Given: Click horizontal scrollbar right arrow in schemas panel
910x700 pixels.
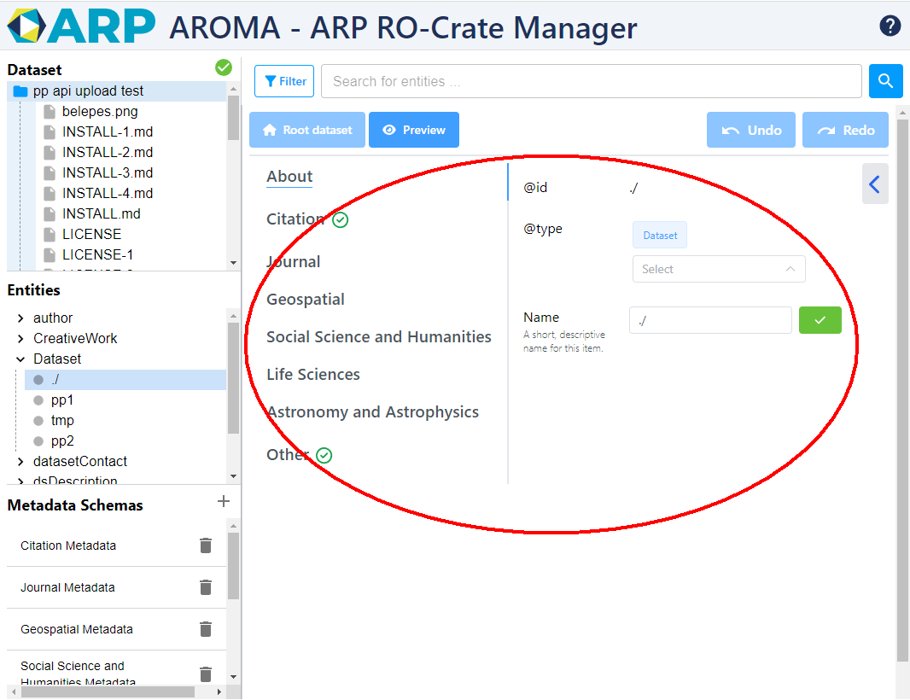Looking at the screenshot, I should click(x=219, y=691).
